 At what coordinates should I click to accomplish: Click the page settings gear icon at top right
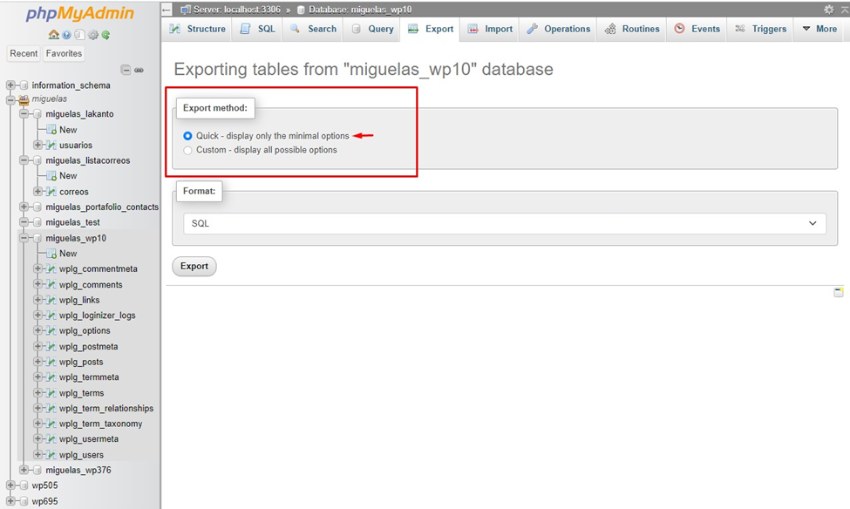[x=829, y=10]
